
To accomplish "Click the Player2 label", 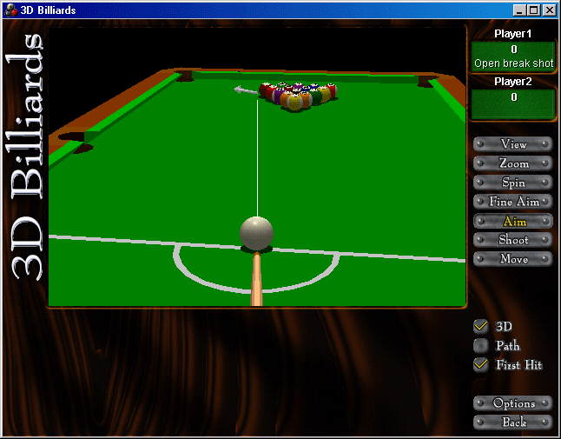I will [x=512, y=82].
